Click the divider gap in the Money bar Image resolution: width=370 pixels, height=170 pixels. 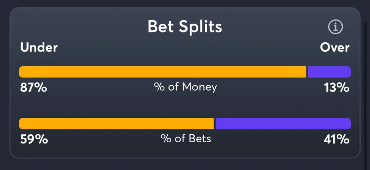click(307, 72)
